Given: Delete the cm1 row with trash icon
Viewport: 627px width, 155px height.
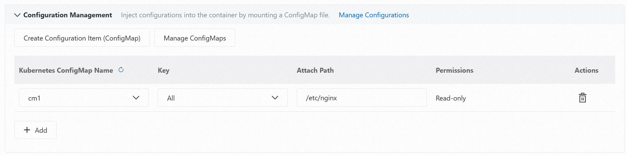Looking at the screenshot, I should [x=582, y=98].
